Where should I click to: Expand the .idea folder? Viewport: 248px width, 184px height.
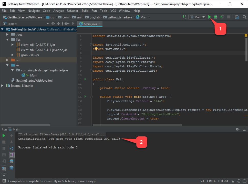click(7, 34)
